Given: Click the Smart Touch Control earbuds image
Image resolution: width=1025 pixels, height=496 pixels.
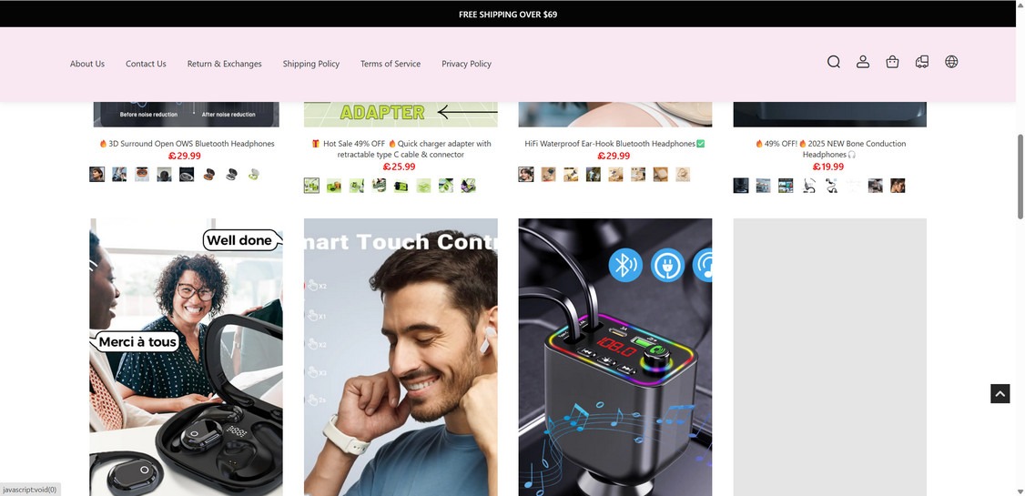Looking at the screenshot, I should 401,357.
